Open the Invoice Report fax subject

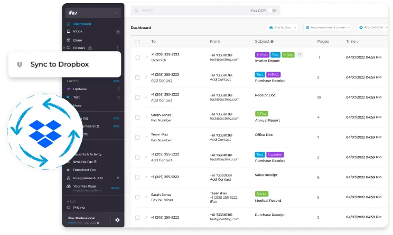pos(267,61)
